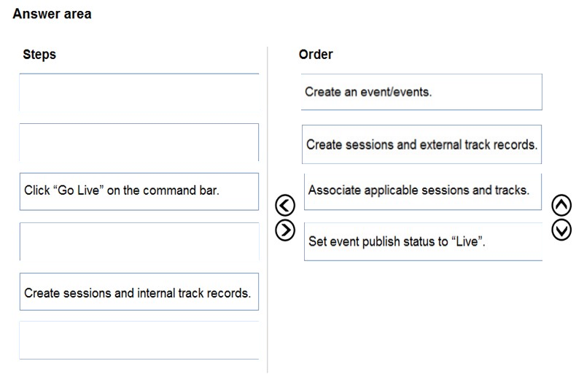Click the move down arrow icon
Screen dimensions: 576x377
point(561,230)
